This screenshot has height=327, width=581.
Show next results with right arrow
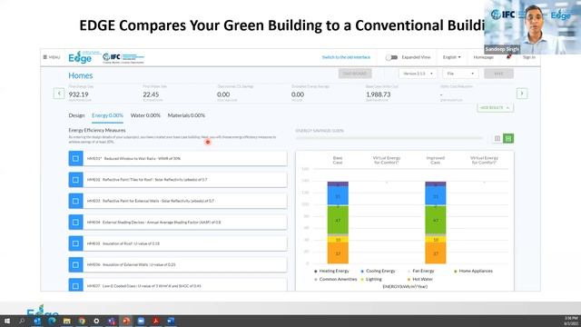(x=522, y=94)
